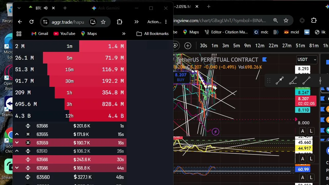This screenshot has height=185, width=329.
Task: Select the 30m volume row
Action: pyautogui.click(x=69, y=81)
